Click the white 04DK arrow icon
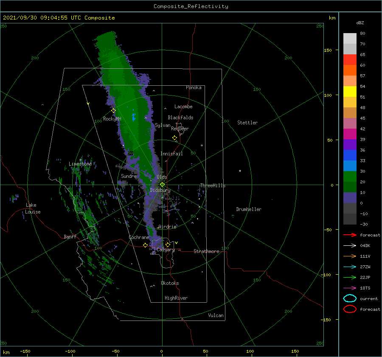The height and width of the screenshot is (357, 382). pos(350,246)
